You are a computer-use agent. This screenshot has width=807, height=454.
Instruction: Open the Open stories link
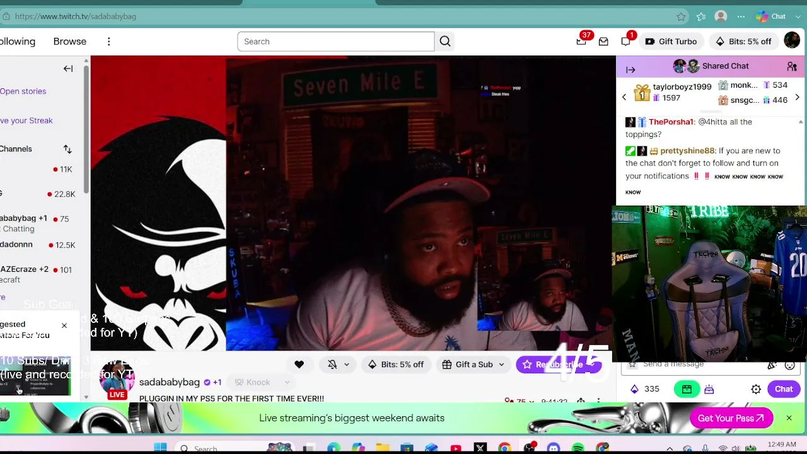coord(23,91)
